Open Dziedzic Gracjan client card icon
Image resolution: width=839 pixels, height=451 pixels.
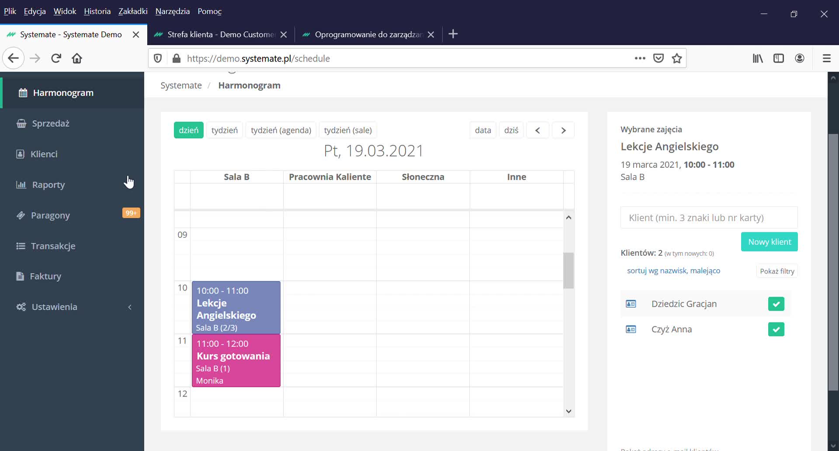(x=631, y=304)
